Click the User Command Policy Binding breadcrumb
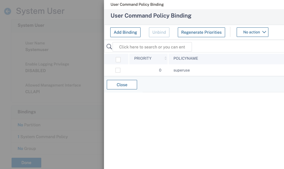The image size is (284, 169). click(137, 4)
